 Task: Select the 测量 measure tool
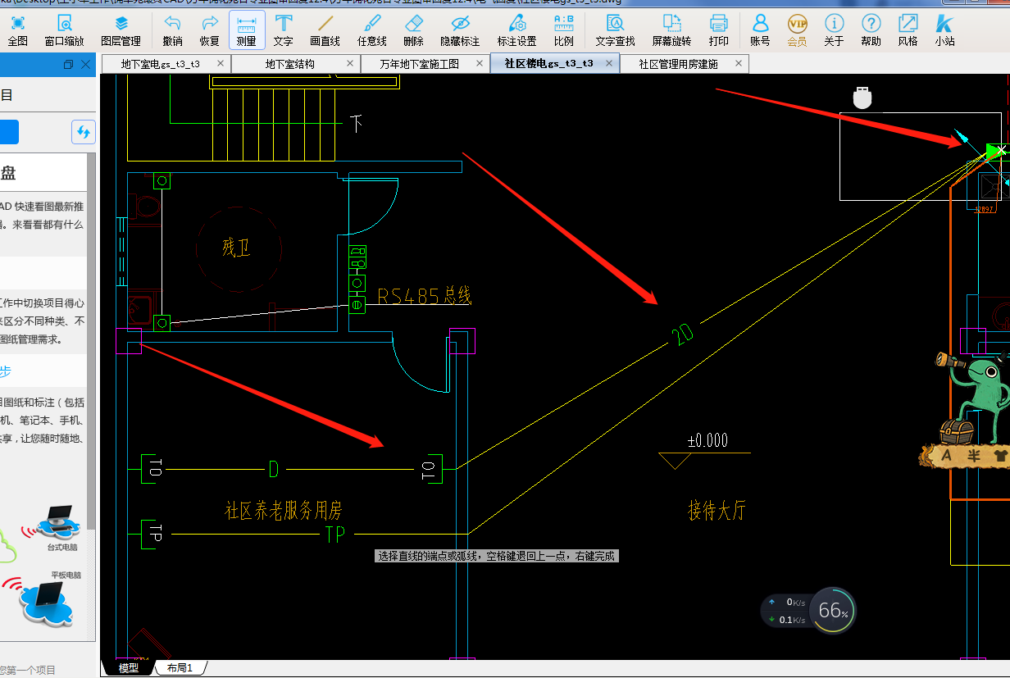click(247, 30)
